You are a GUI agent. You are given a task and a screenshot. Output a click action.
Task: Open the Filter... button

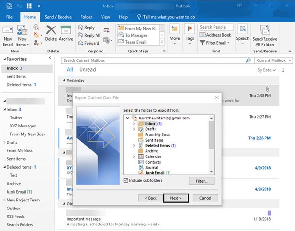coord(201,181)
